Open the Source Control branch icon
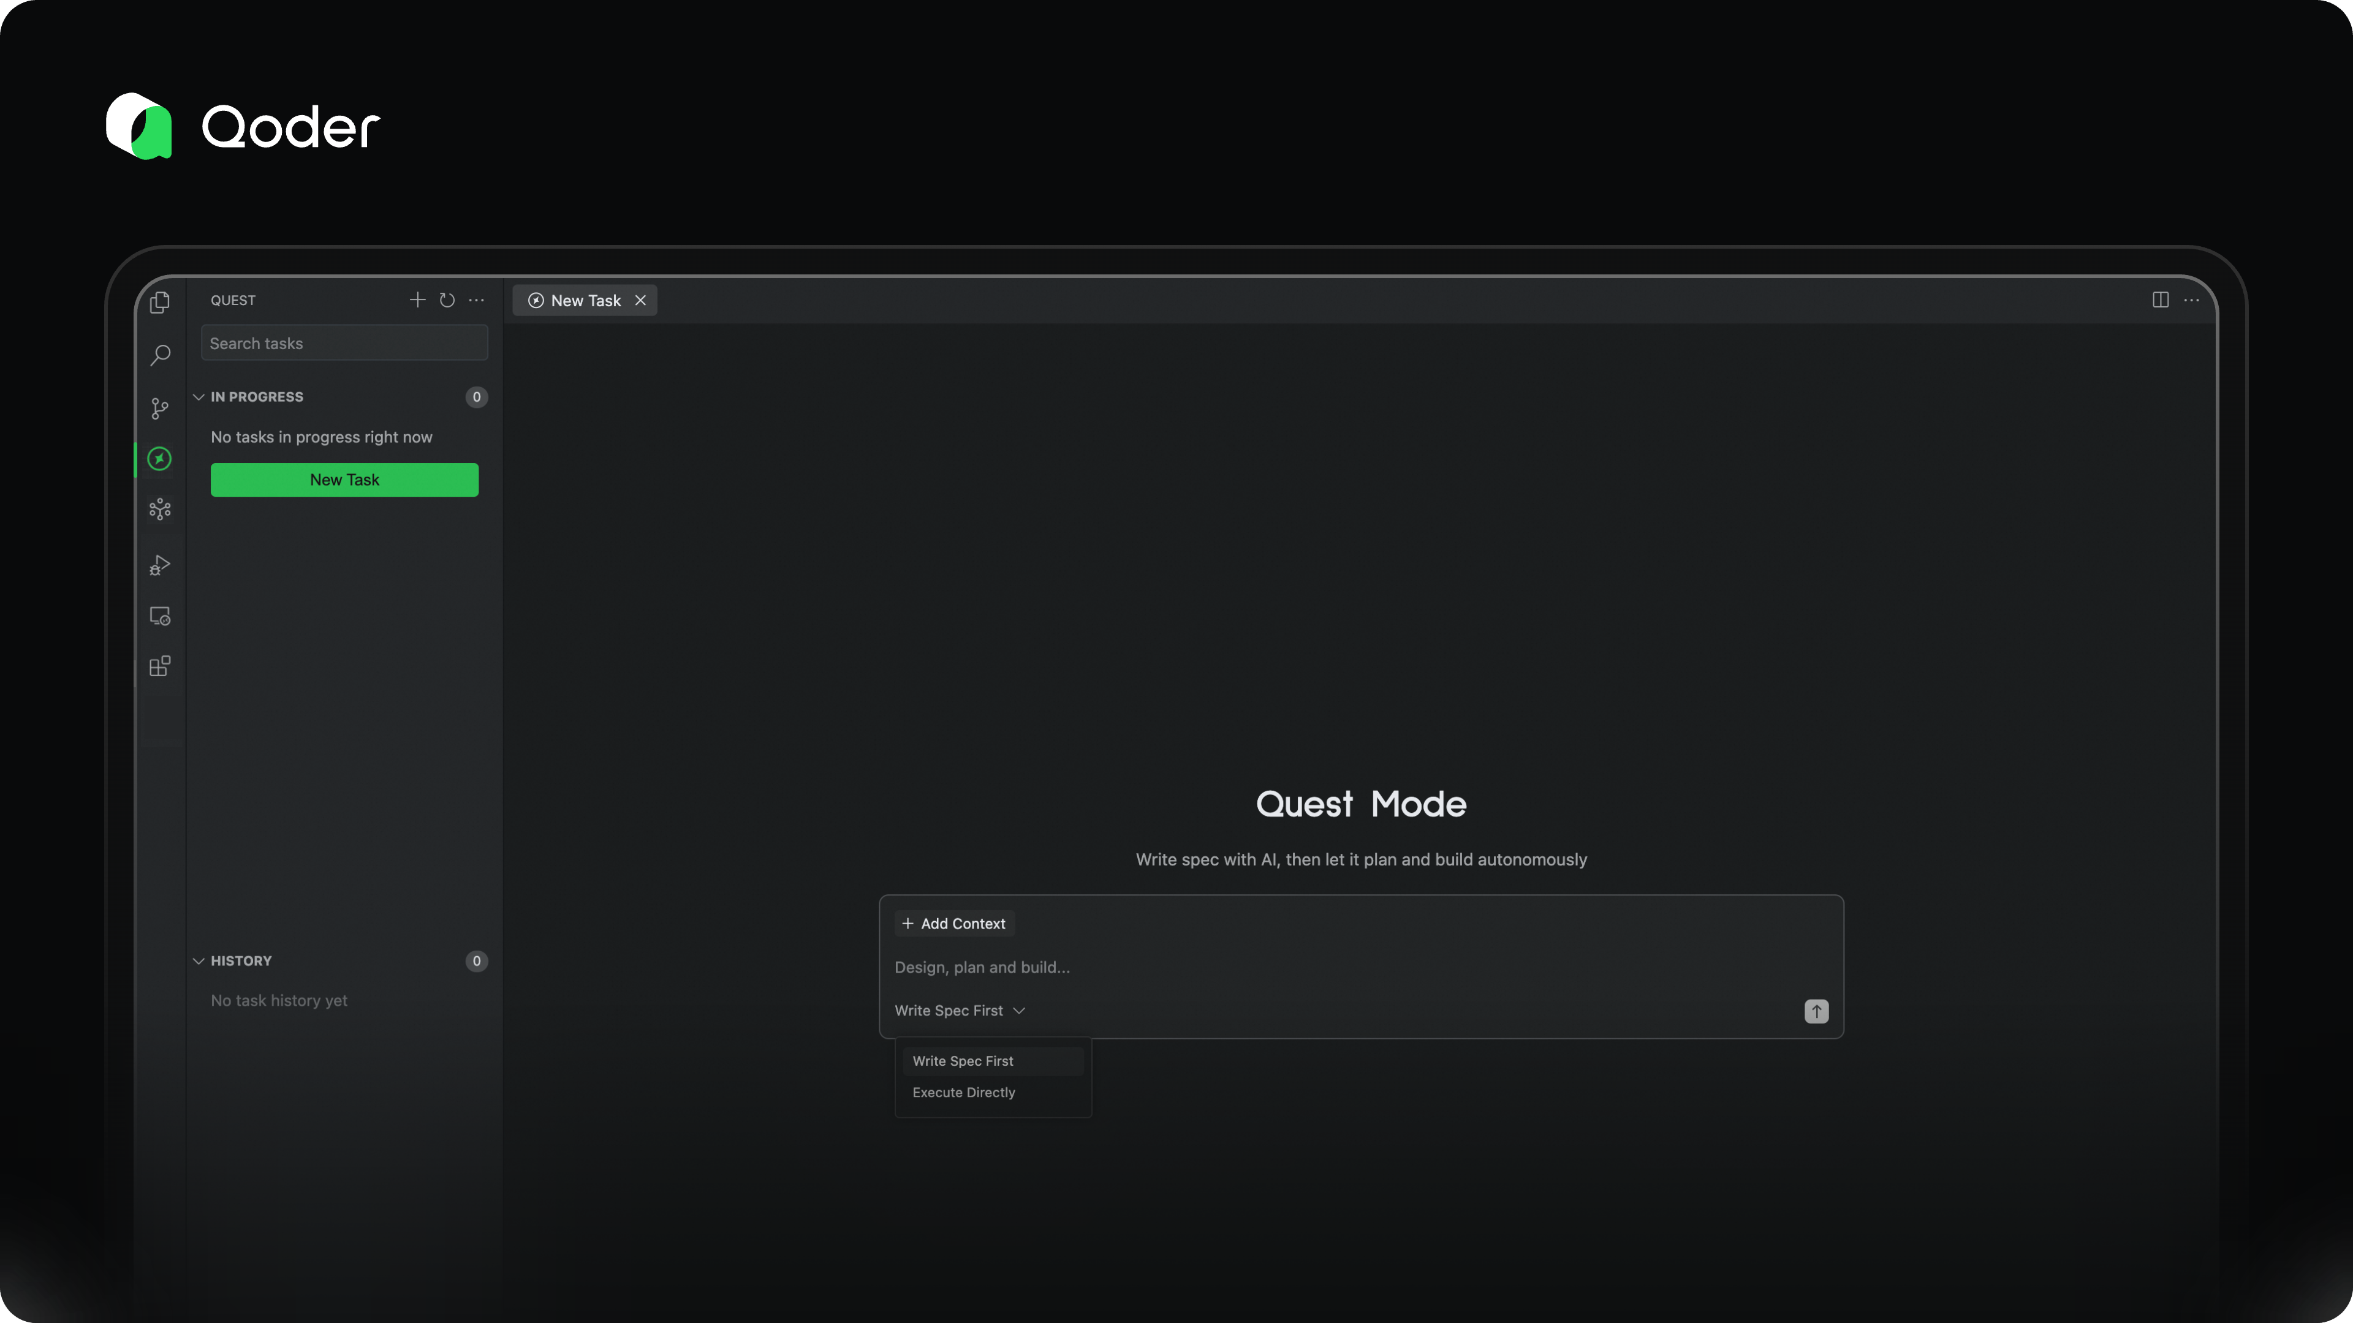2353x1323 pixels. point(160,408)
